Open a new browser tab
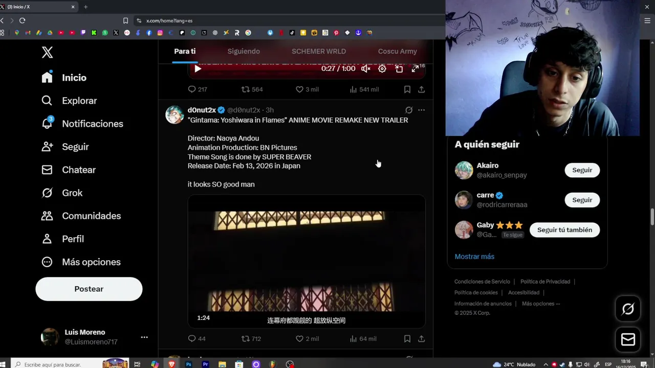The width and height of the screenshot is (655, 368). [85, 7]
